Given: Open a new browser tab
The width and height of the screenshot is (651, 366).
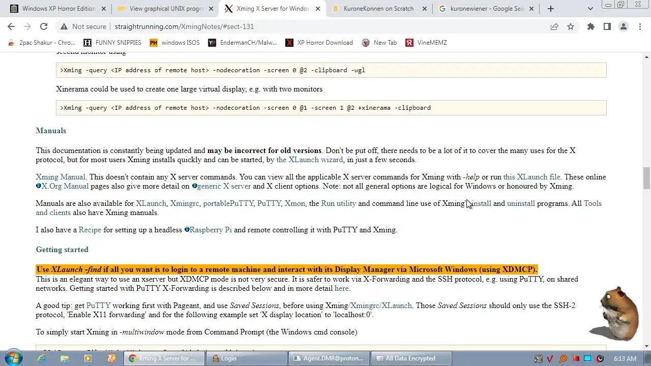Looking at the screenshot, I should [x=550, y=9].
